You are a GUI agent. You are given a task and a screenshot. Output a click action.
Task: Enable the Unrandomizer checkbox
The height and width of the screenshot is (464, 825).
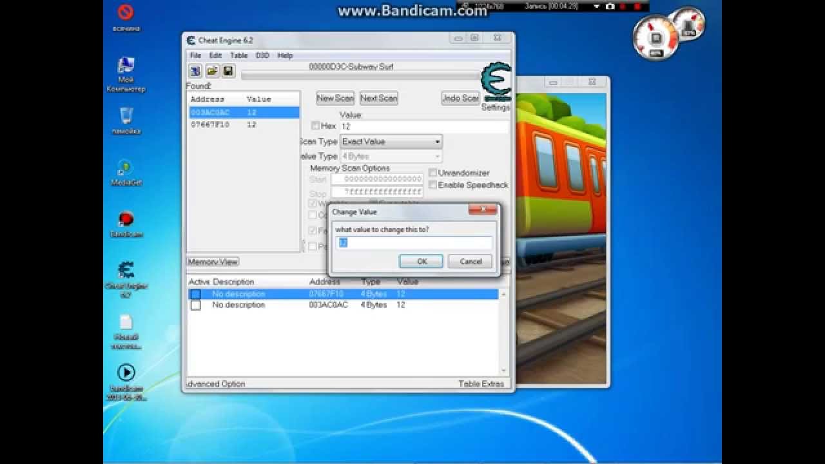tap(432, 173)
